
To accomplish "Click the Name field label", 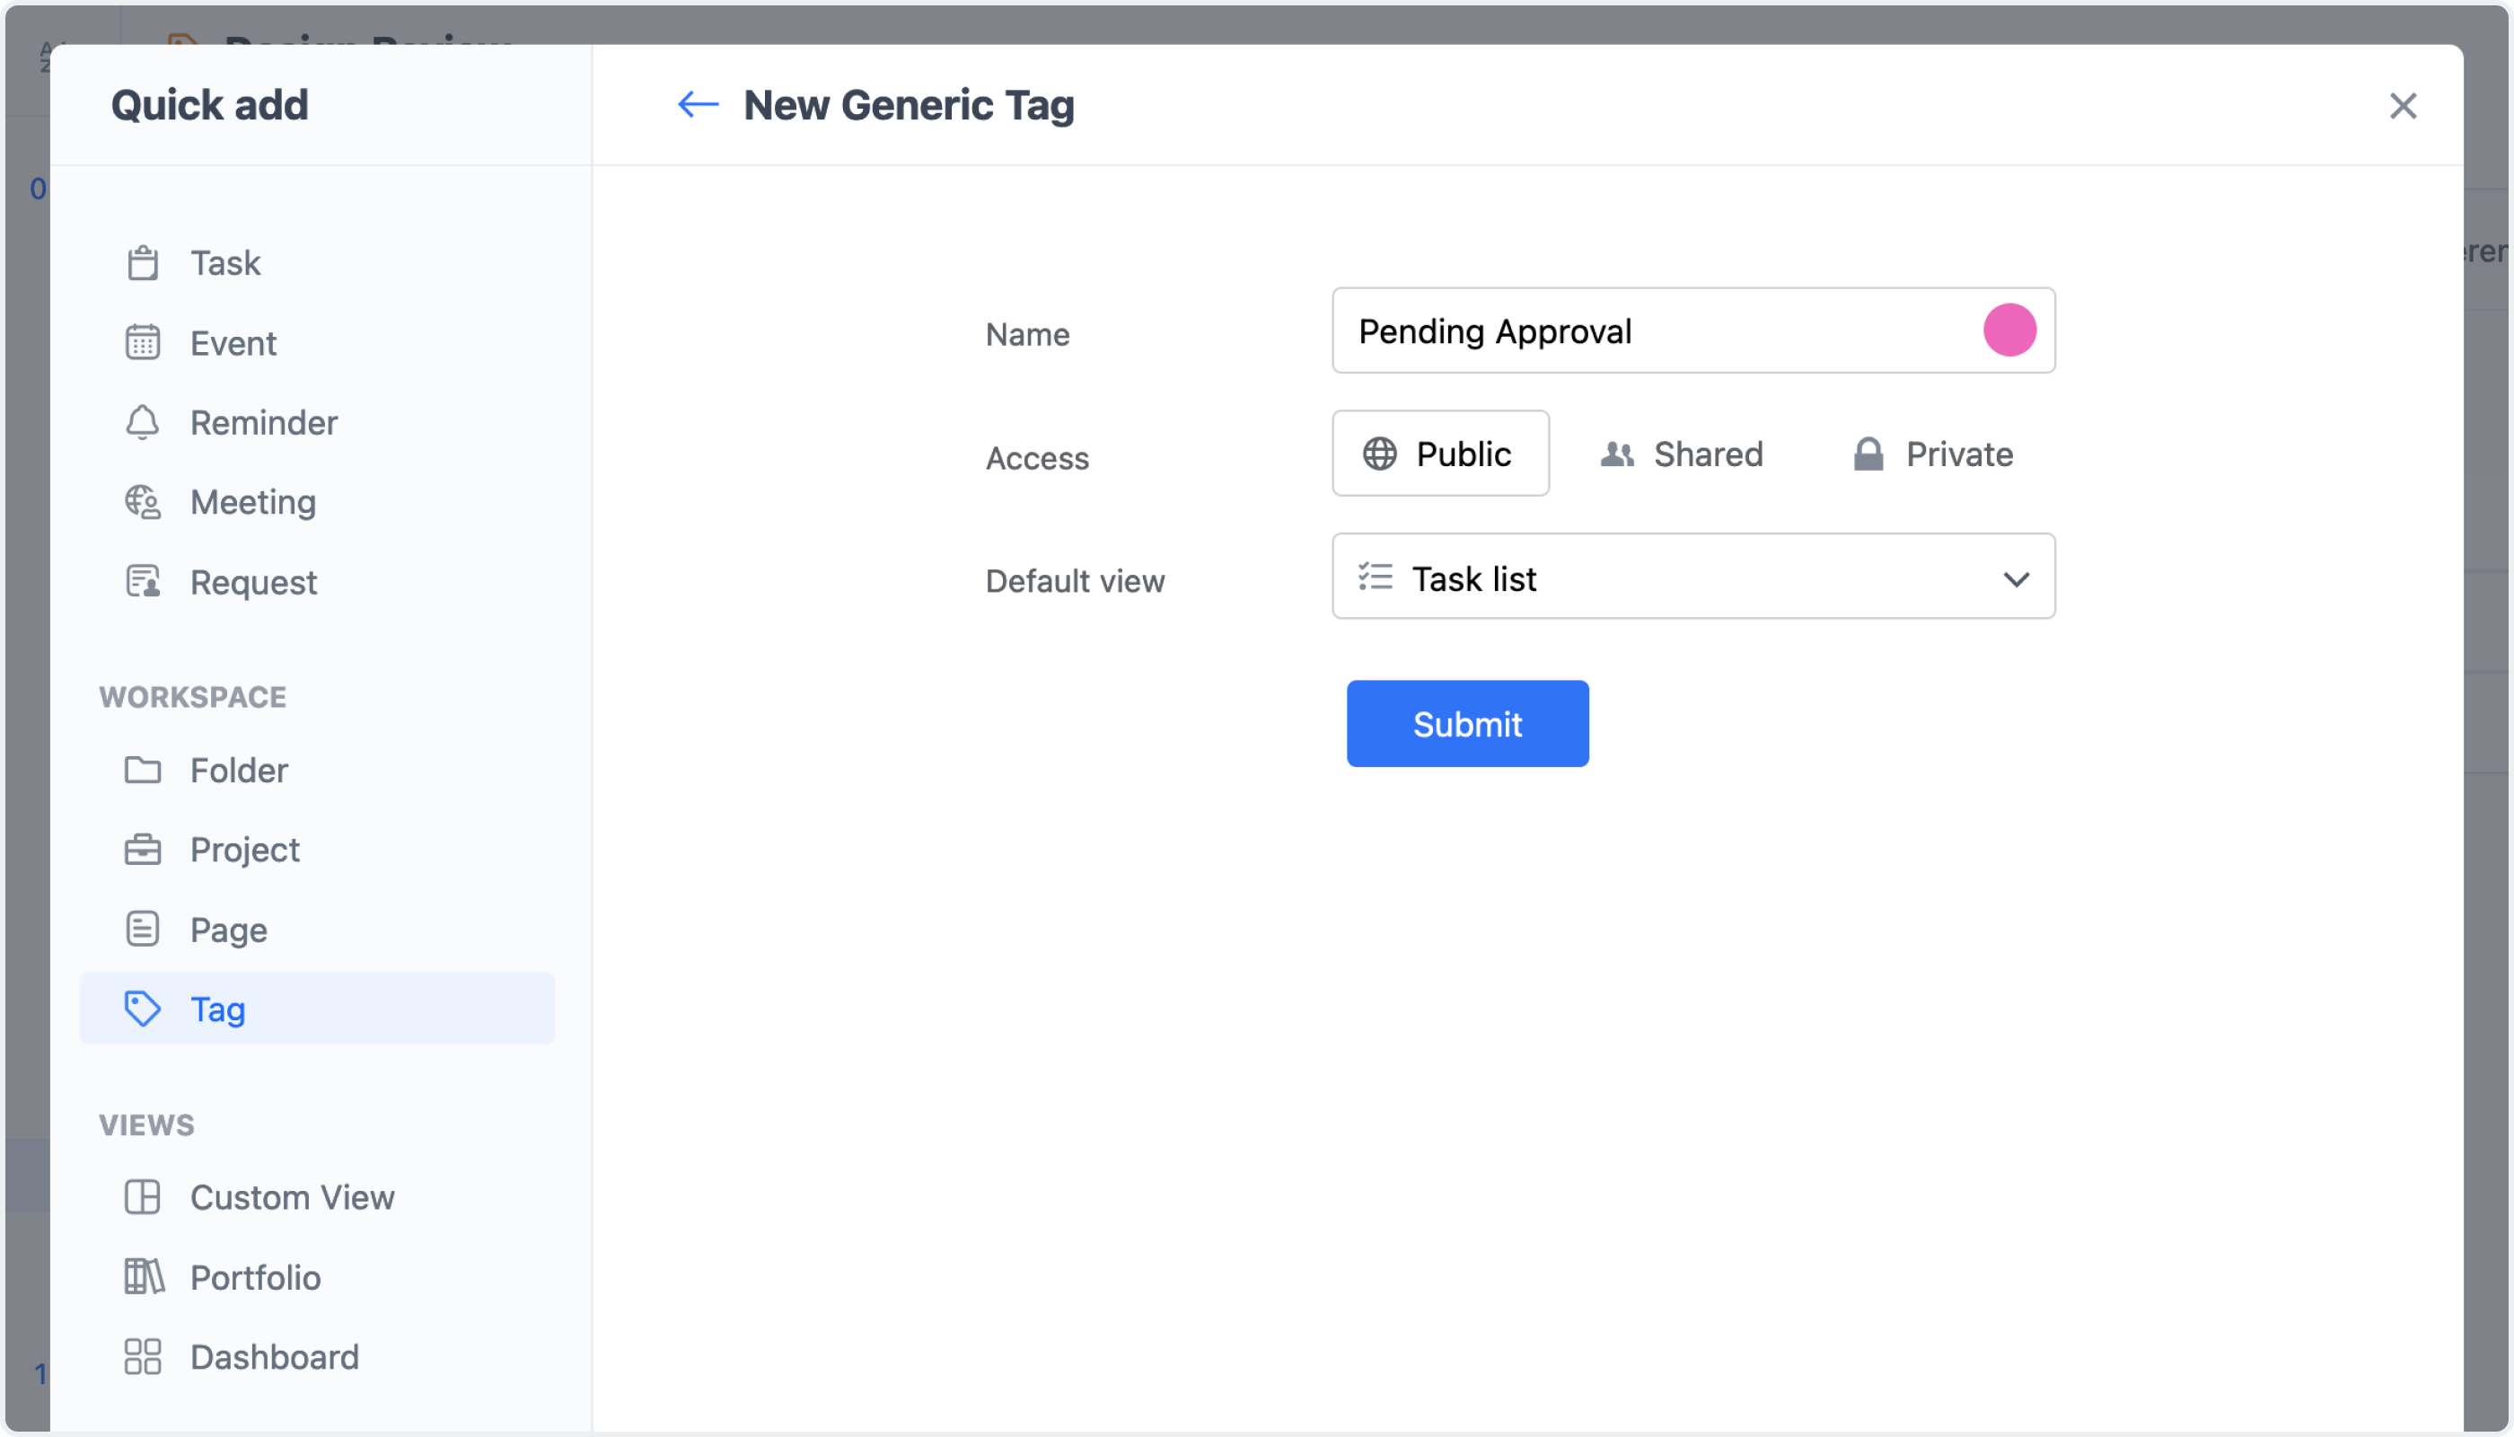I will (1028, 335).
